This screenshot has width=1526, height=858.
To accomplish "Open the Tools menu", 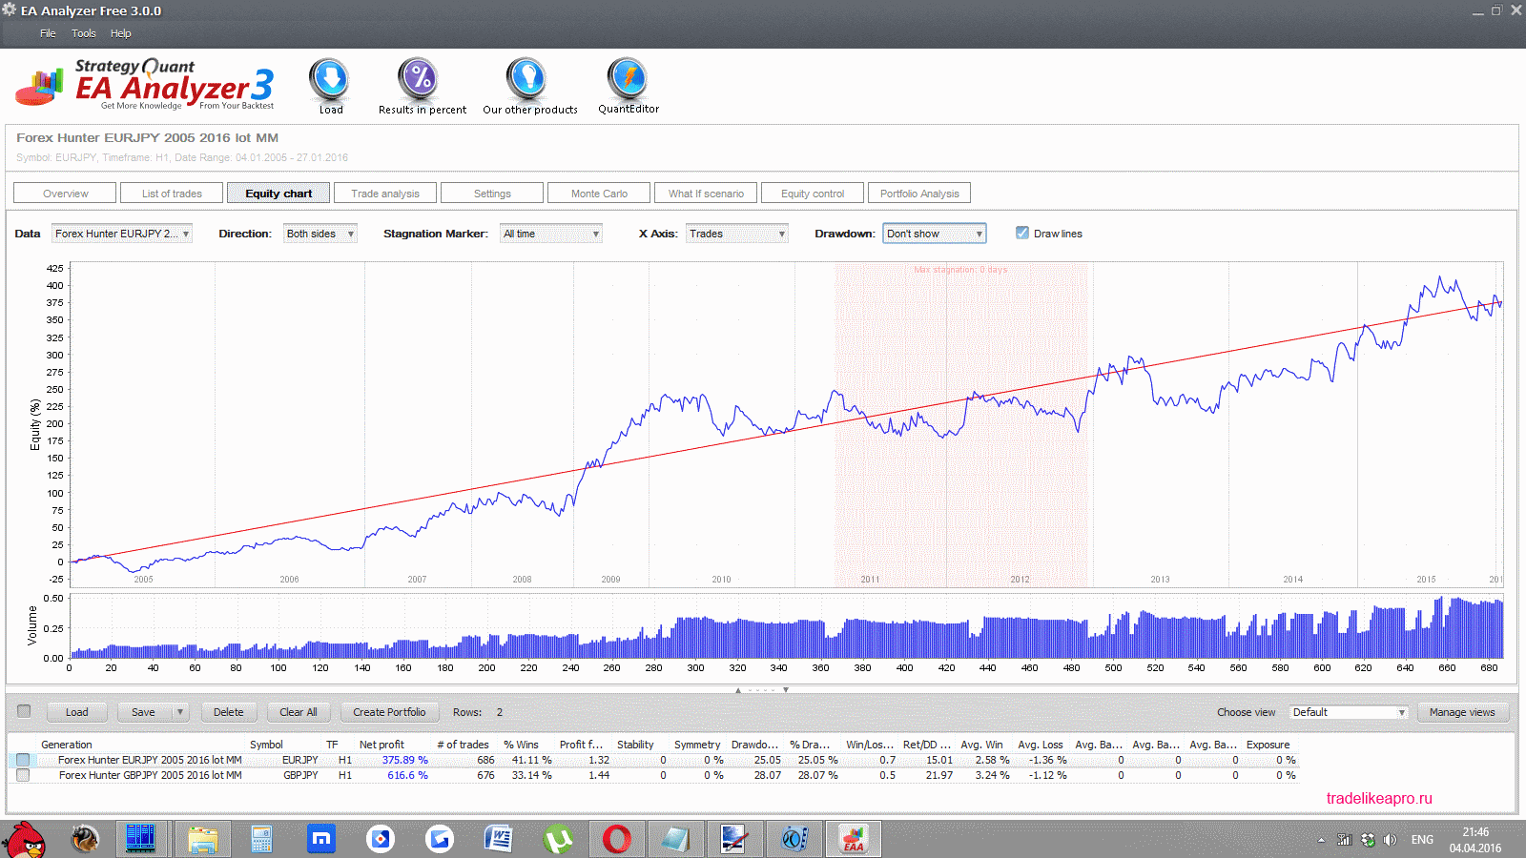I will [x=84, y=33].
